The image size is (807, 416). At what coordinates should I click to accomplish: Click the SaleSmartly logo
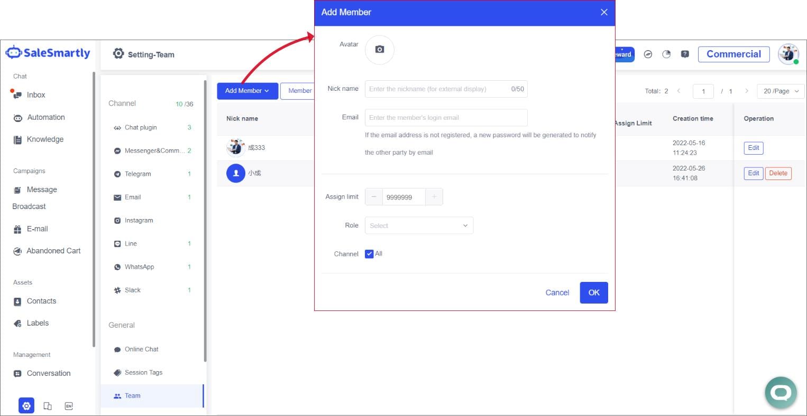pos(48,53)
